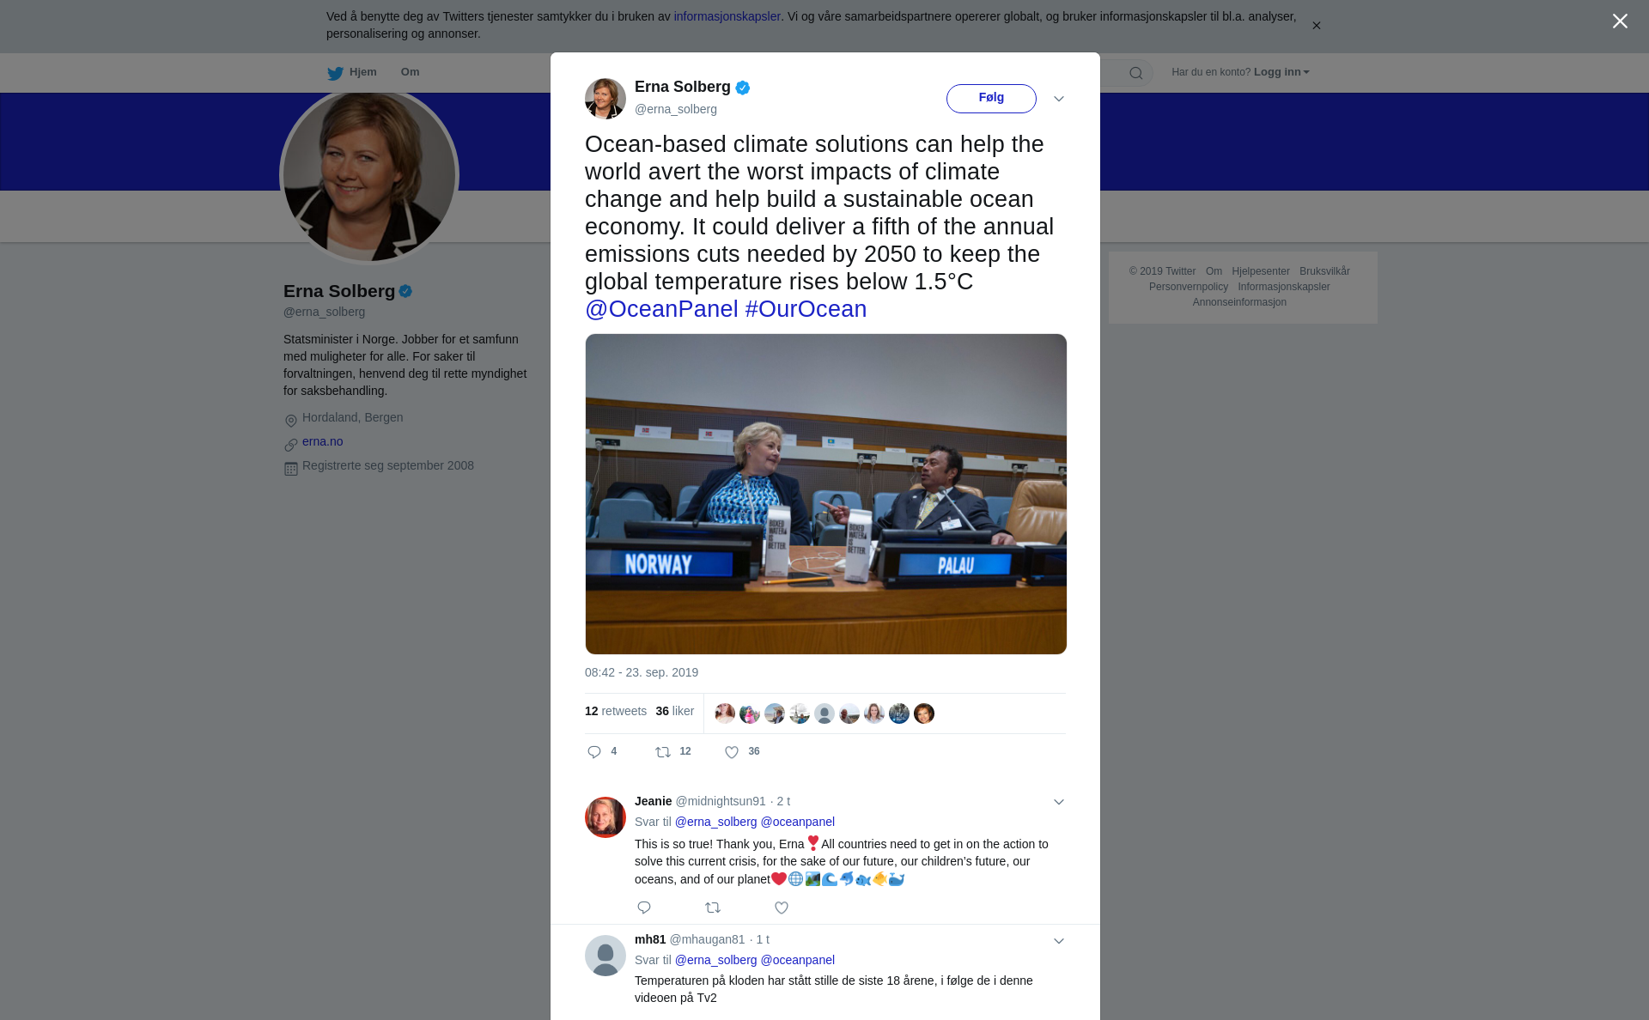
Task: Click the Twitter bird Hjem icon
Action: 335,73
